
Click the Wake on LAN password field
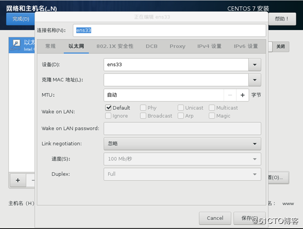point(182,129)
